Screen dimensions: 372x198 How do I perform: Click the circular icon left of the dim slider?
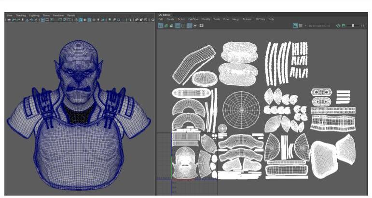coord(338,26)
